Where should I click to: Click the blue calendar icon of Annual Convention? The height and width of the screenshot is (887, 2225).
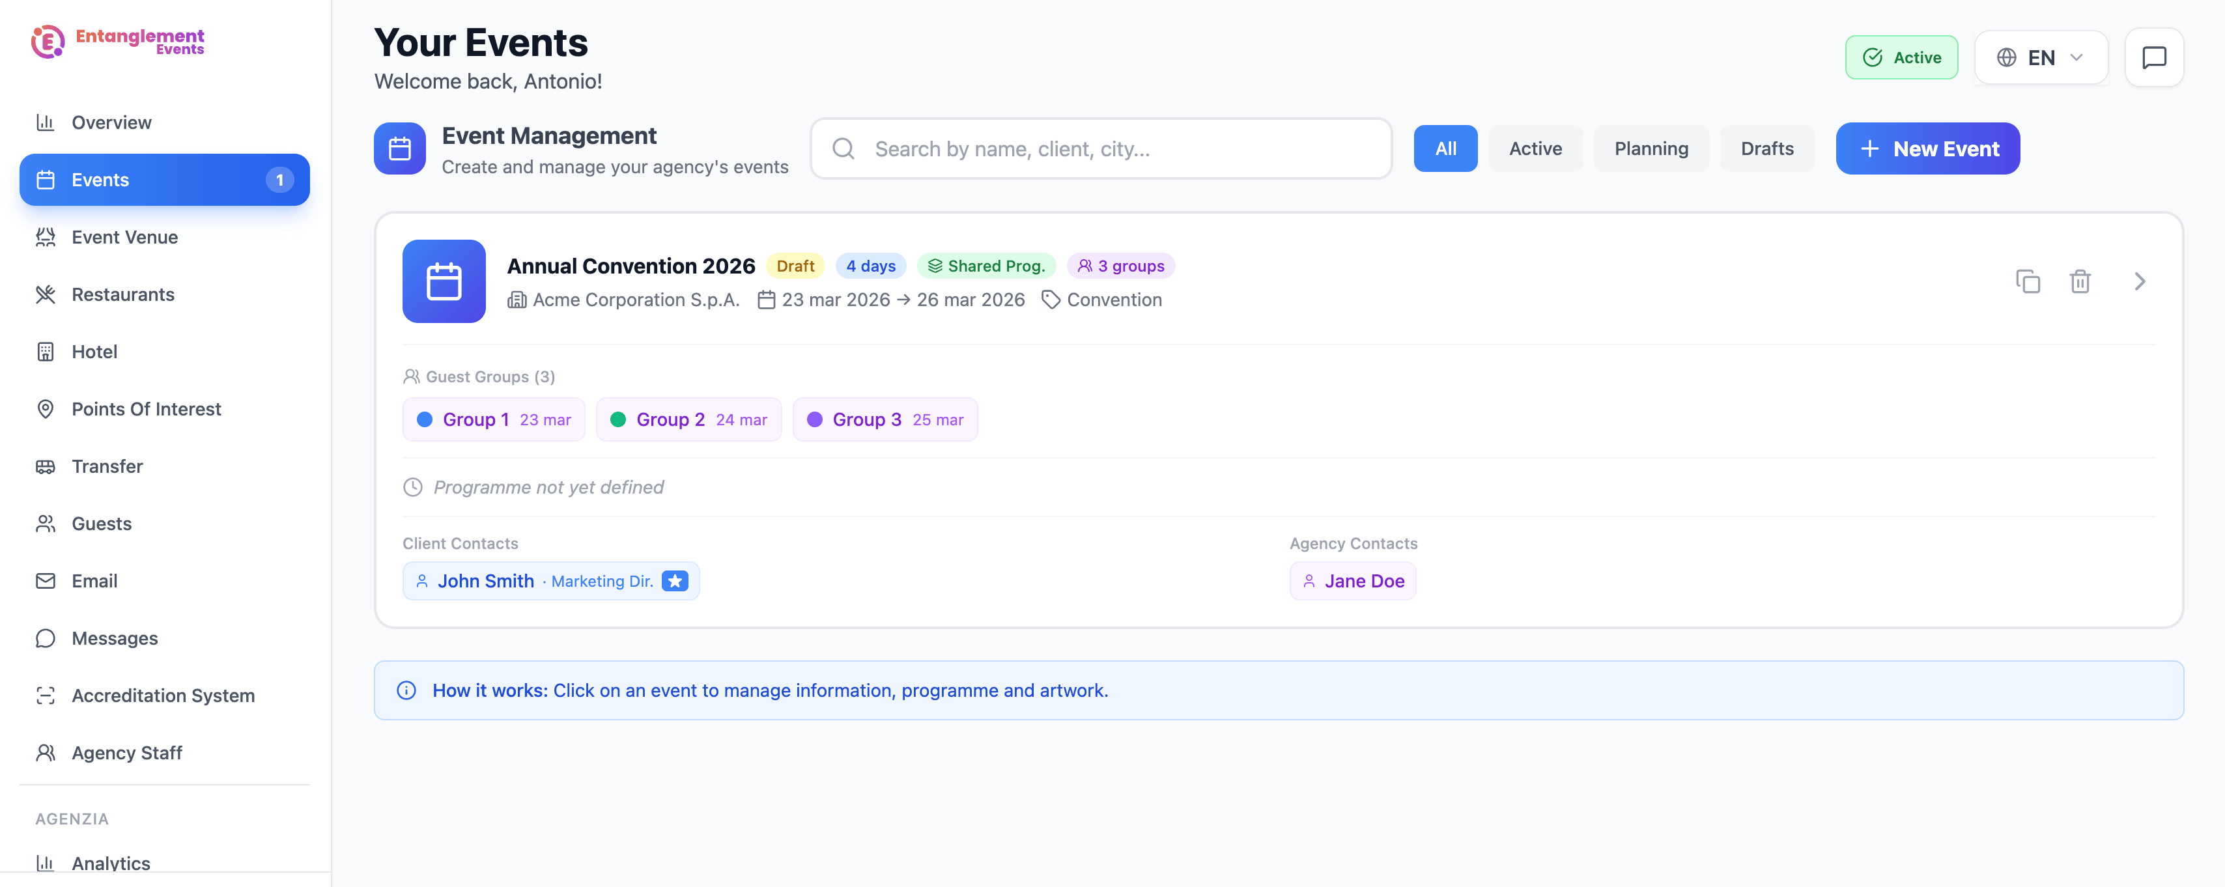[x=444, y=281]
